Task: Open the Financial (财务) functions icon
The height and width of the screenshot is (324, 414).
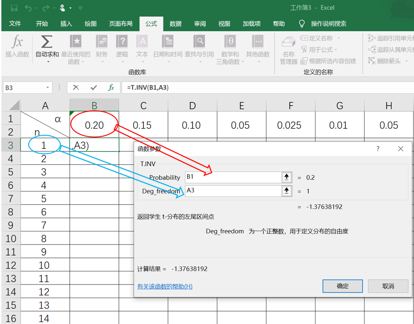Action: point(102,41)
